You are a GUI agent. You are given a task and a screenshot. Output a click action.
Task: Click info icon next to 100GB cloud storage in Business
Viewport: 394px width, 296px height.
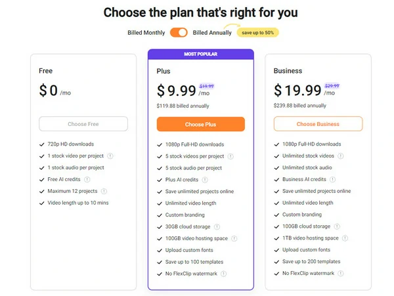tap(337, 226)
